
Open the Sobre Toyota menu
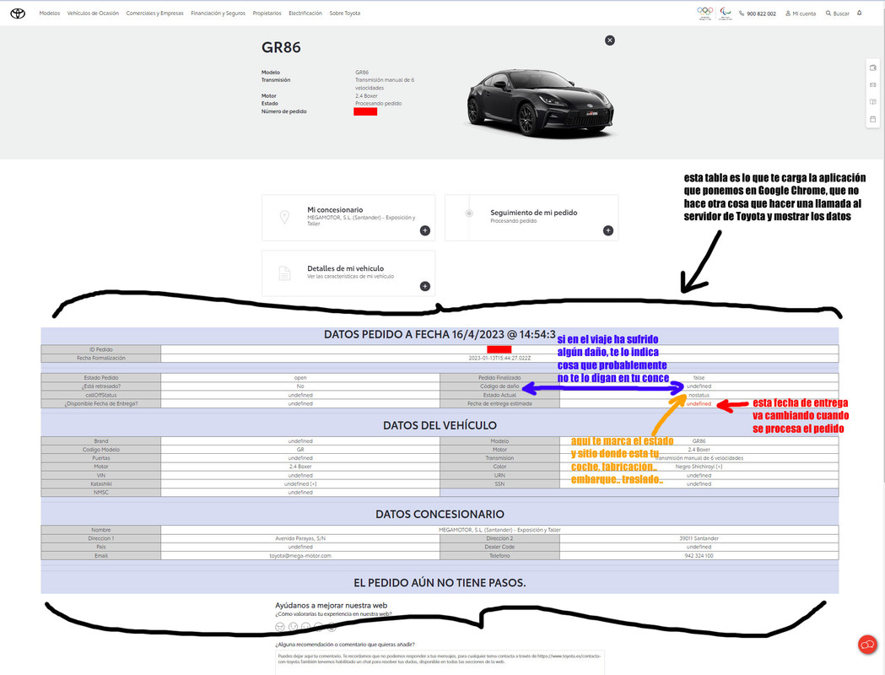pos(345,13)
